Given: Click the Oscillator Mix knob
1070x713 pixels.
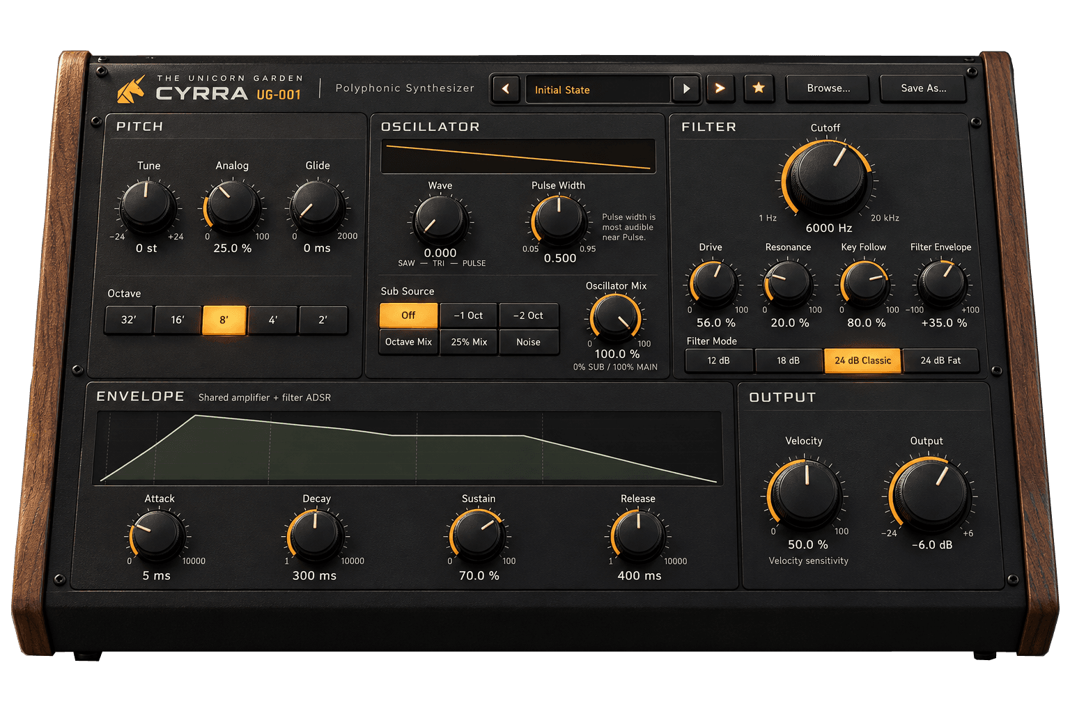Looking at the screenshot, I should [616, 318].
